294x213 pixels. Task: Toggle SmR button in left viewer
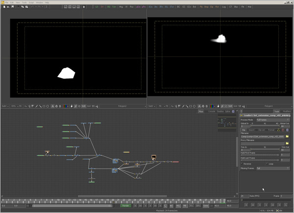(83, 106)
